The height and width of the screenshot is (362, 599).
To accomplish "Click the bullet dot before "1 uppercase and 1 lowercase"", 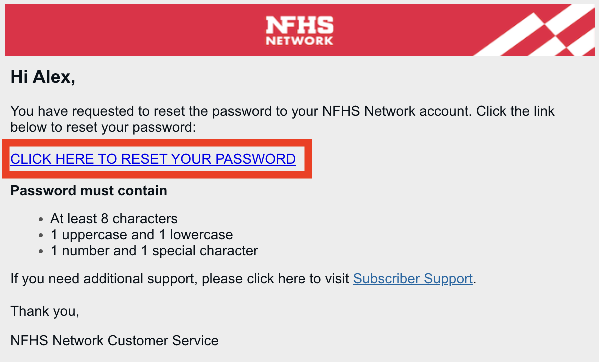I will pyautogui.click(x=41, y=235).
